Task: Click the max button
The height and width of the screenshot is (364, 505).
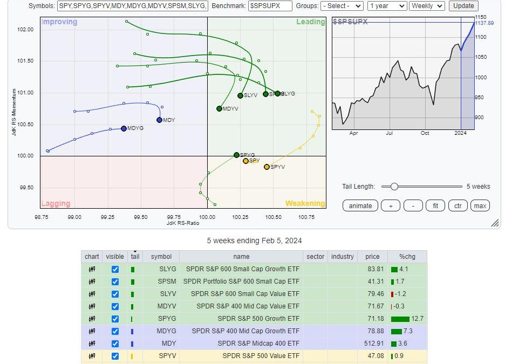Action: coord(480,205)
